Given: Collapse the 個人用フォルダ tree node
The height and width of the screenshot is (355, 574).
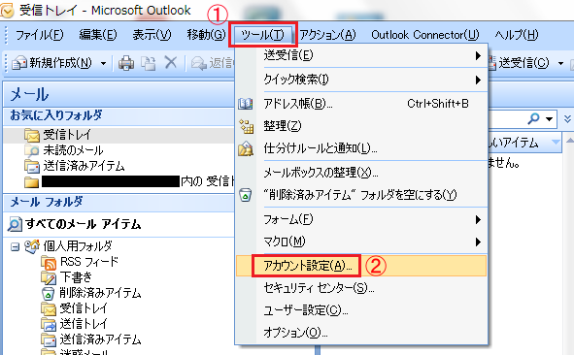Looking at the screenshot, I should point(15,247).
